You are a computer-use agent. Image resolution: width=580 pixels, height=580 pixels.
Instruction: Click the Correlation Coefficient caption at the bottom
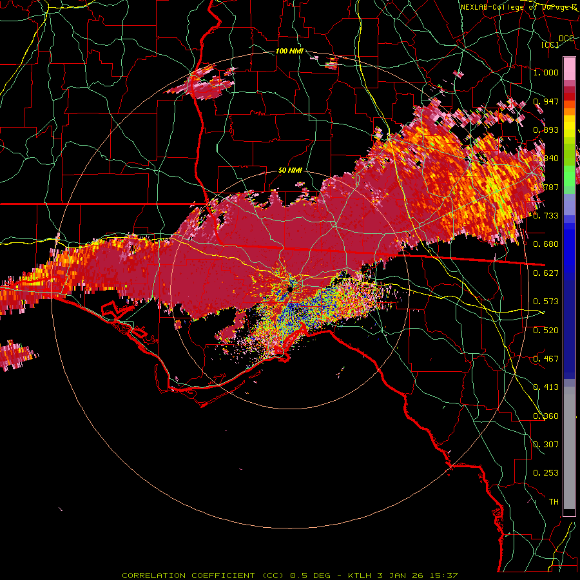[x=289, y=575]
